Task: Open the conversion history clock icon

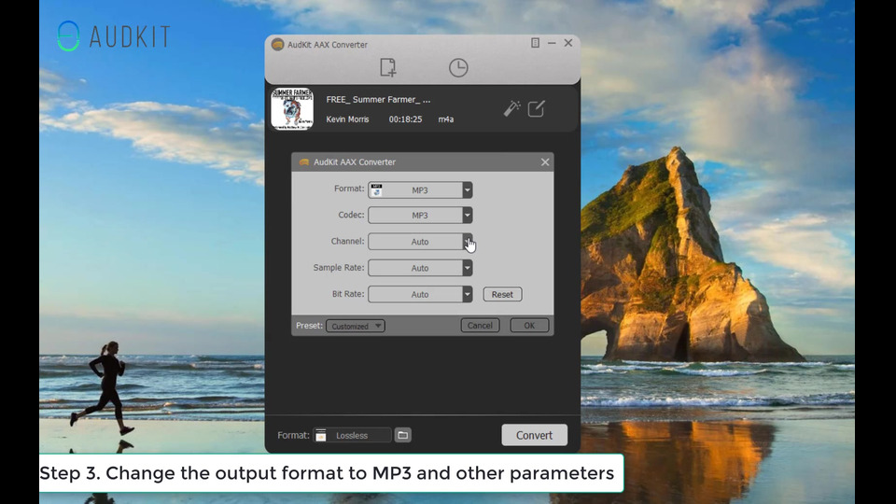Action: [x=458, y=67]
